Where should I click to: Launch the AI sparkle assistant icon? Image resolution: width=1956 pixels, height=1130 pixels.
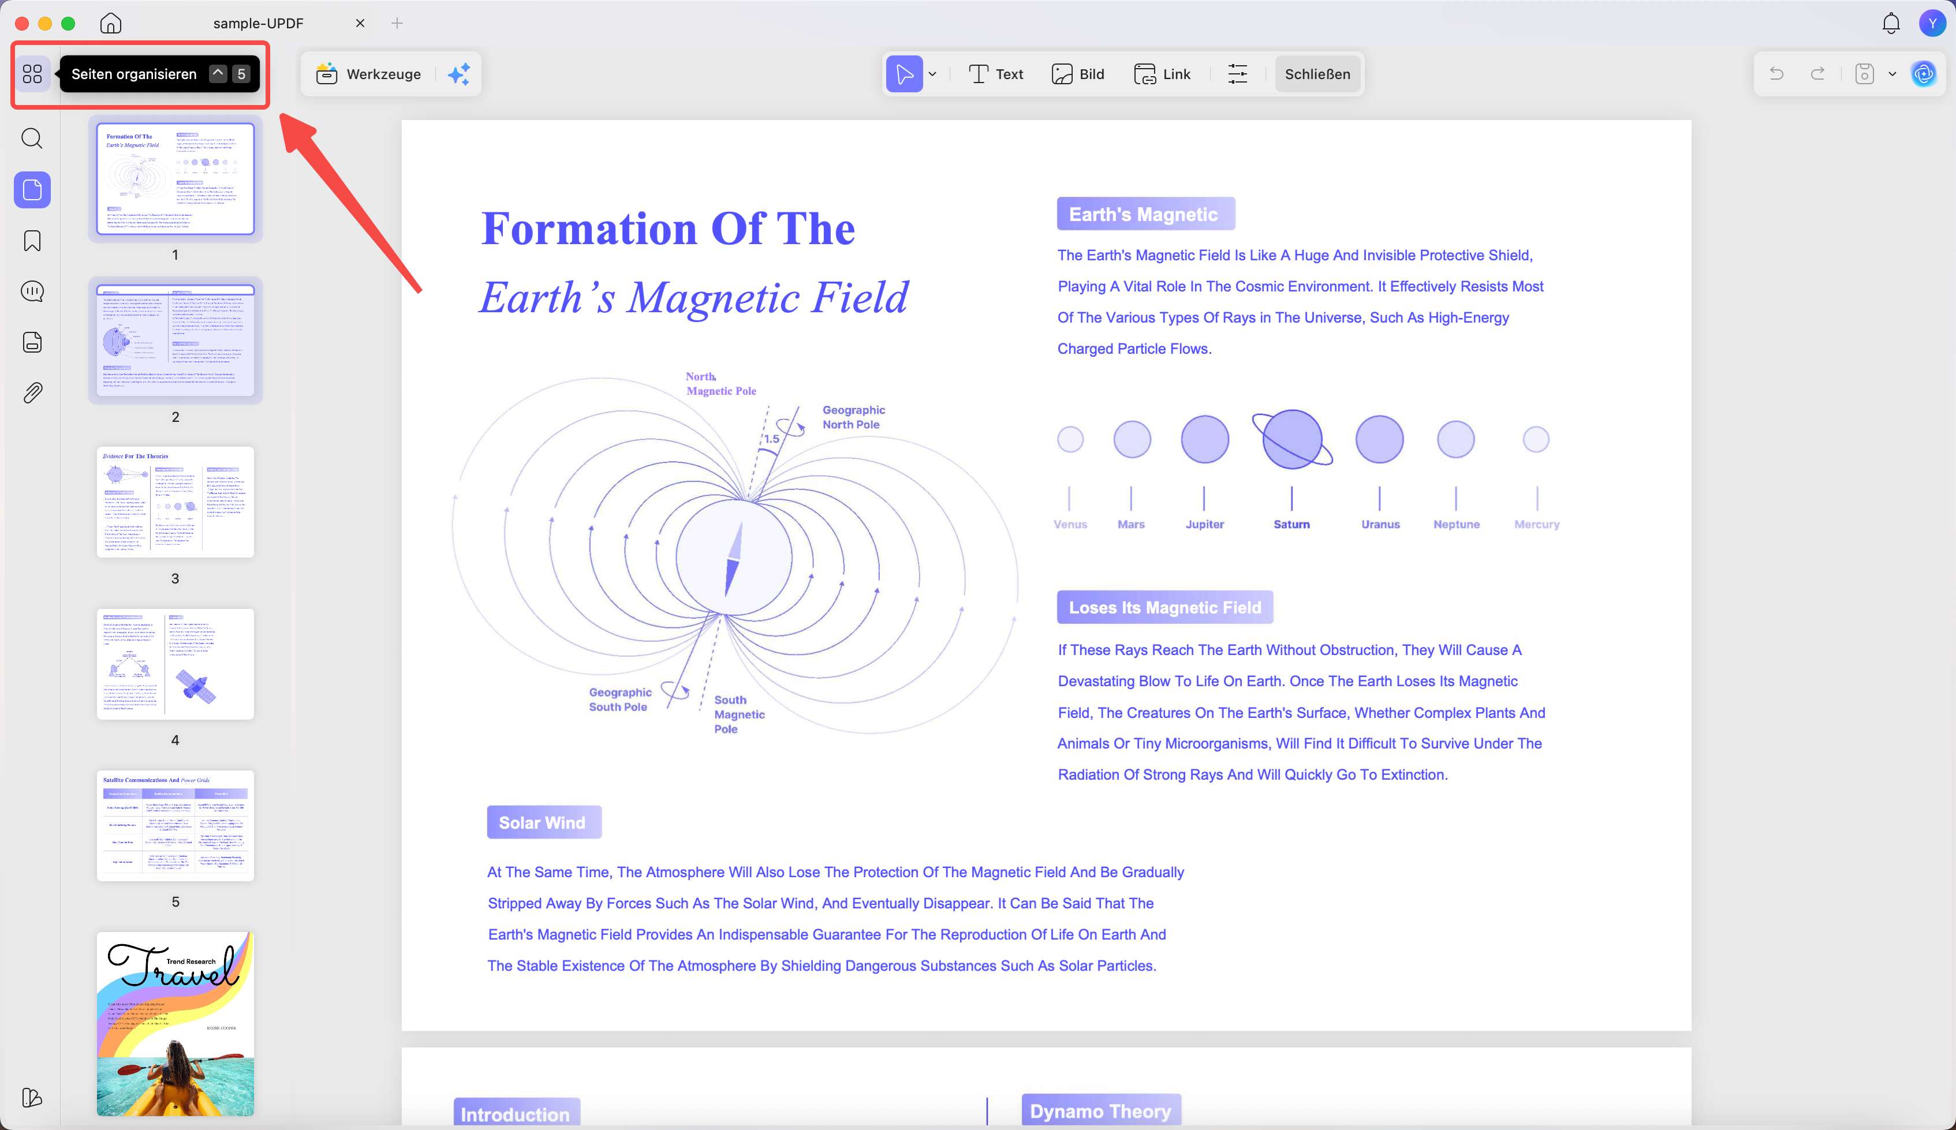click(459, 74)
